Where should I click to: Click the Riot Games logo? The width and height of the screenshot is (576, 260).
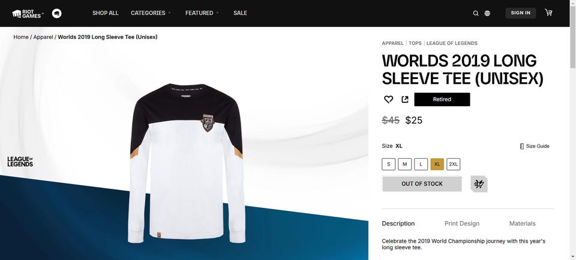[26, 14]
